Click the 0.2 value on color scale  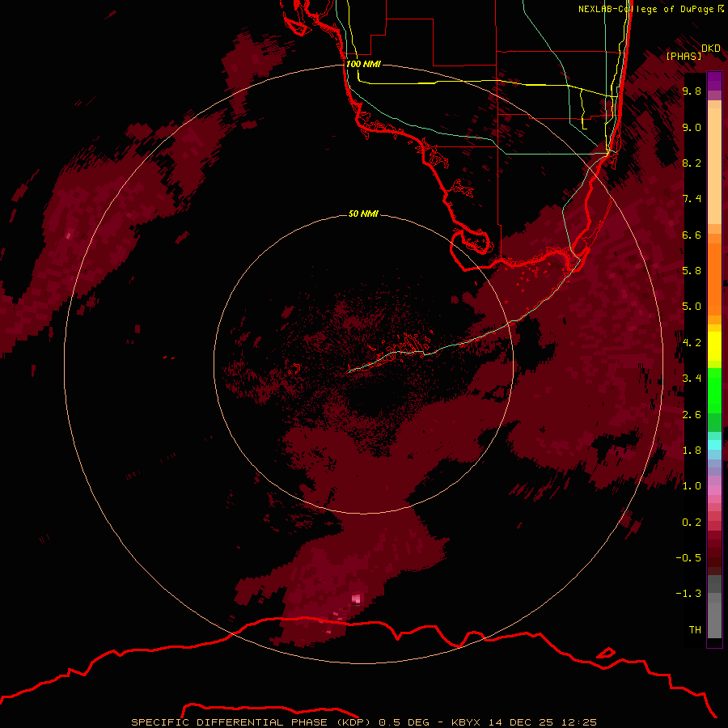692,523
